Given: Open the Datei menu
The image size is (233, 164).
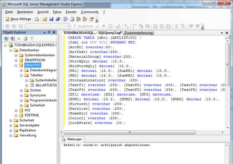Looking at the screenshot, I should [x=9, y=12].
